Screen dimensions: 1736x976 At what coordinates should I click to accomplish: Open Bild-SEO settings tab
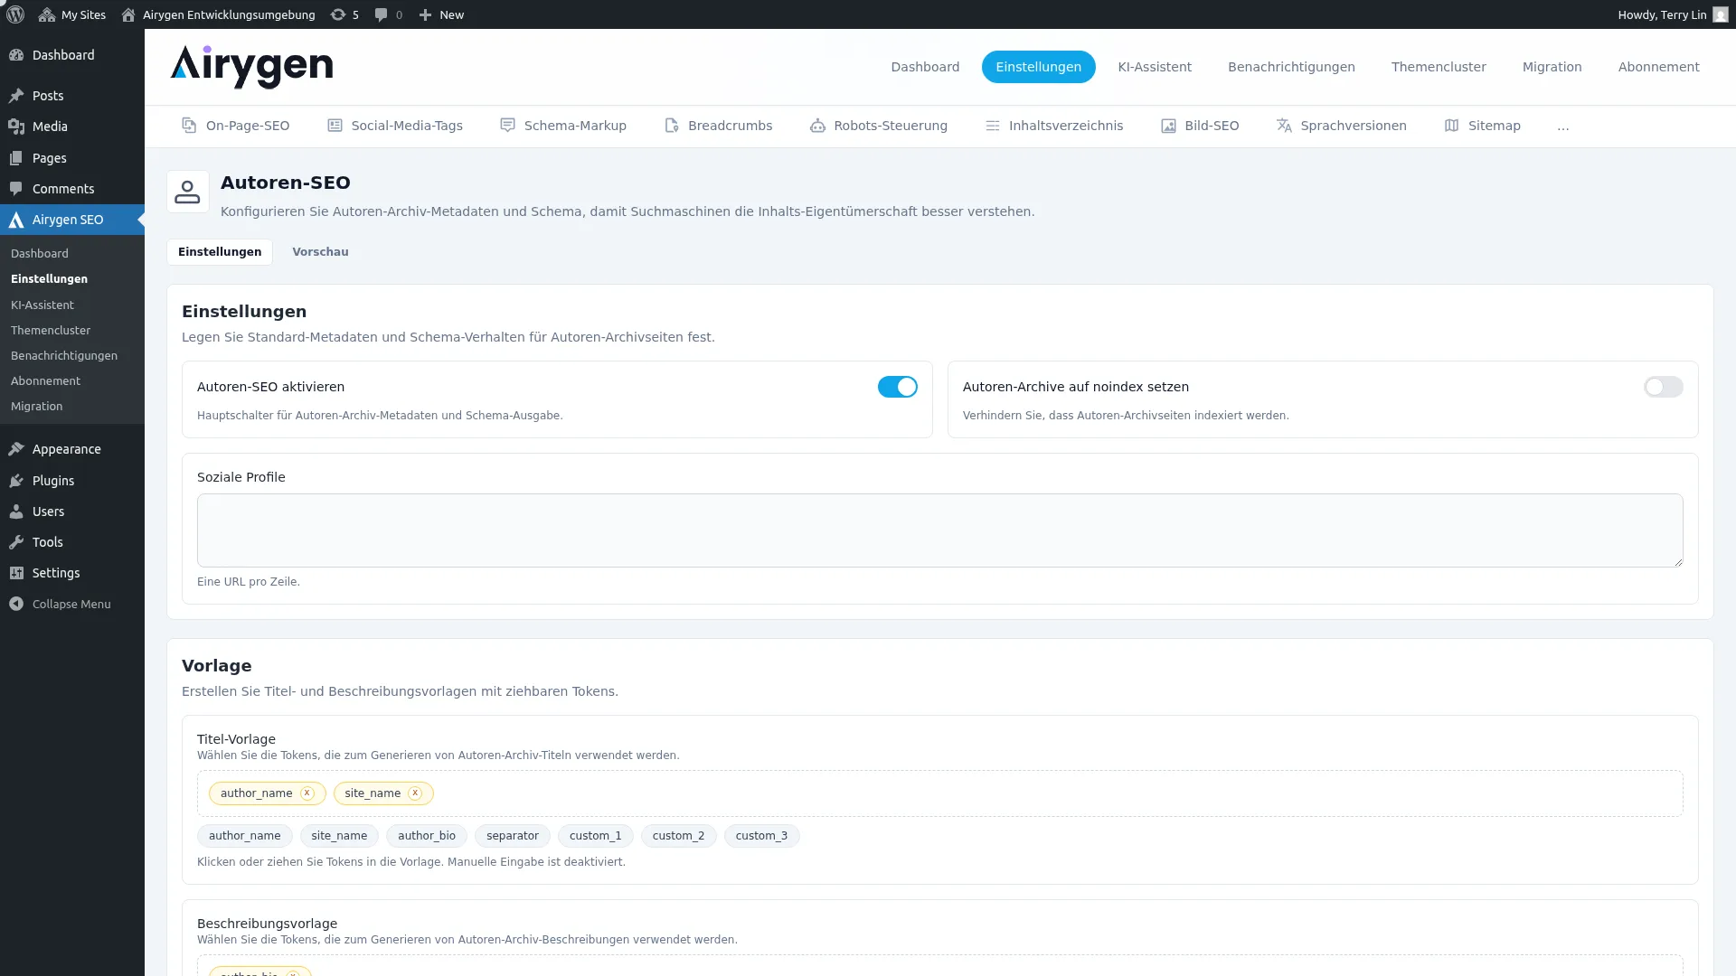[x=1200, y=126]
